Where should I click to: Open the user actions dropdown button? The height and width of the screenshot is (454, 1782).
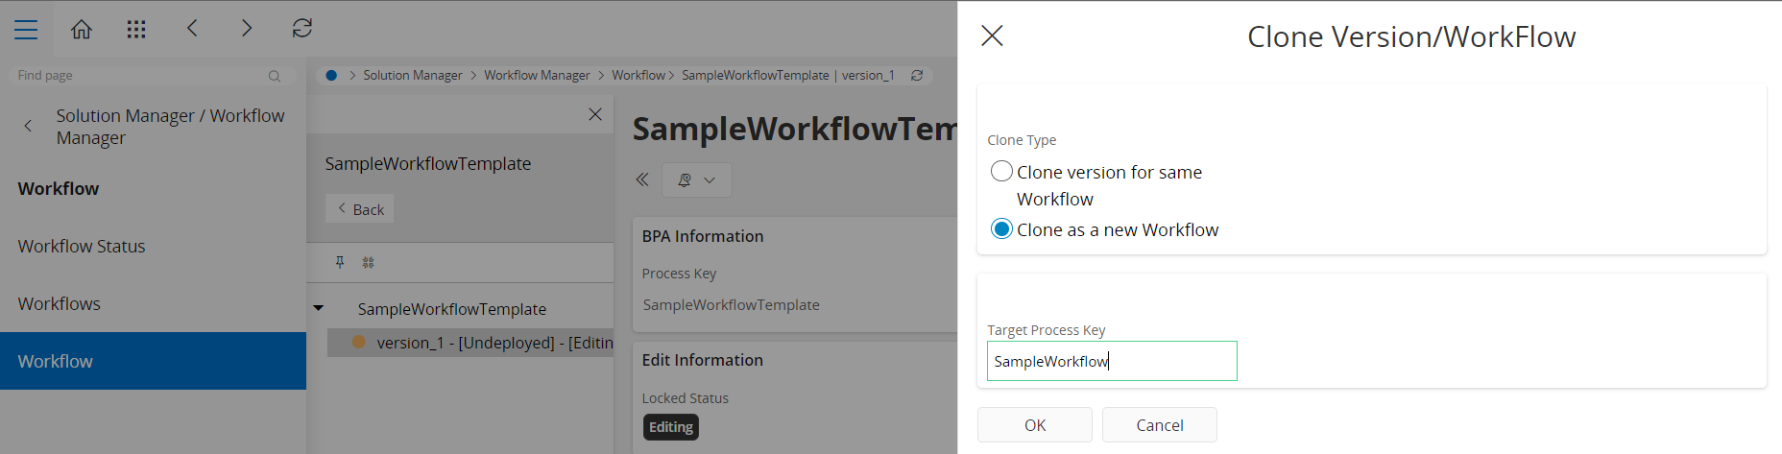[696, 179]
